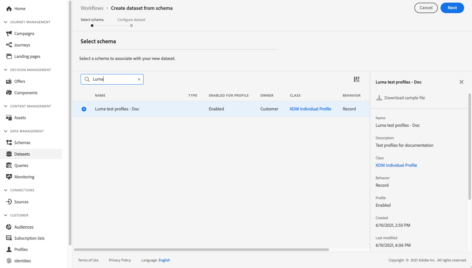Click the Enabled cell in the row
Viewport: 472px width, 268px height.
pos(216,109)
